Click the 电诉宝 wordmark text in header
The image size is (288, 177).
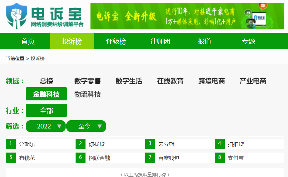point(56,14)
